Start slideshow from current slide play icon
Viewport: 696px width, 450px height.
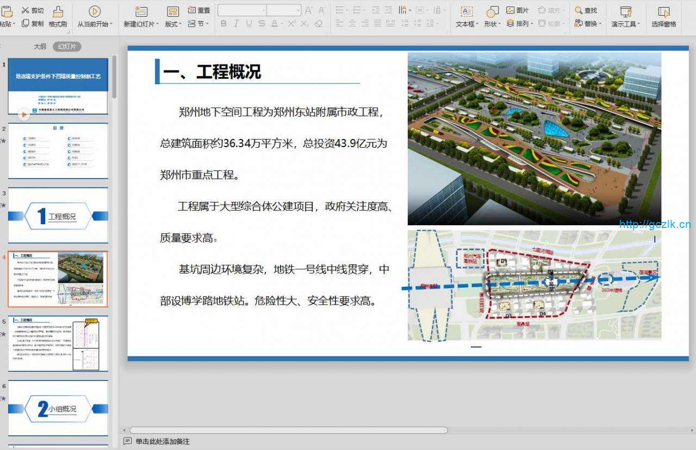(95, 11)
